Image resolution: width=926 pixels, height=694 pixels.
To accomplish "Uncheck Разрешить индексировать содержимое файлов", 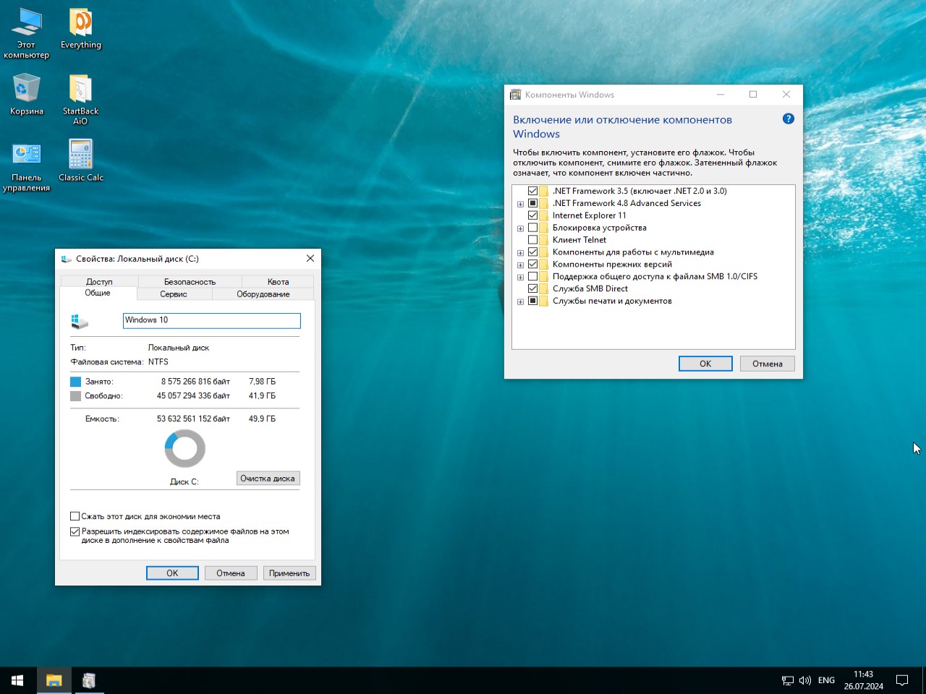I will tap(75, 531).
